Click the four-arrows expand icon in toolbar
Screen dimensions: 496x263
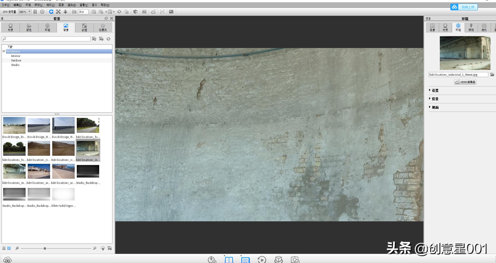point(58,12)
